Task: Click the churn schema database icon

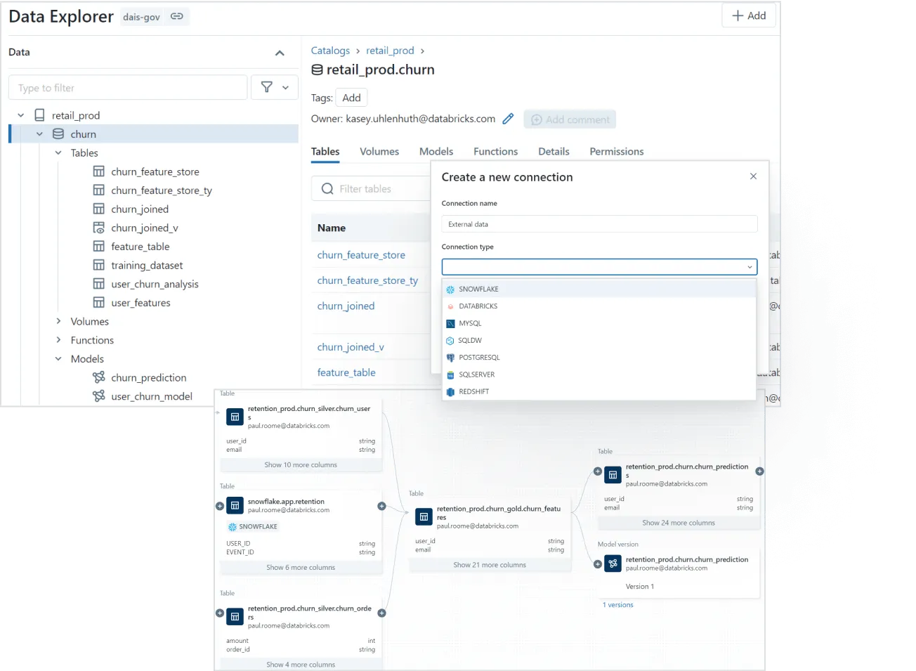Action: [x=58, y=134]
